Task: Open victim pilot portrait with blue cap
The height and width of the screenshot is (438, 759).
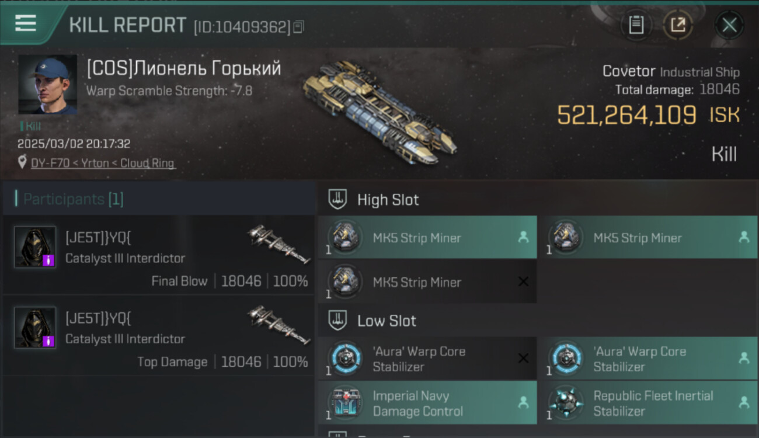Action: tap(47, 85)
